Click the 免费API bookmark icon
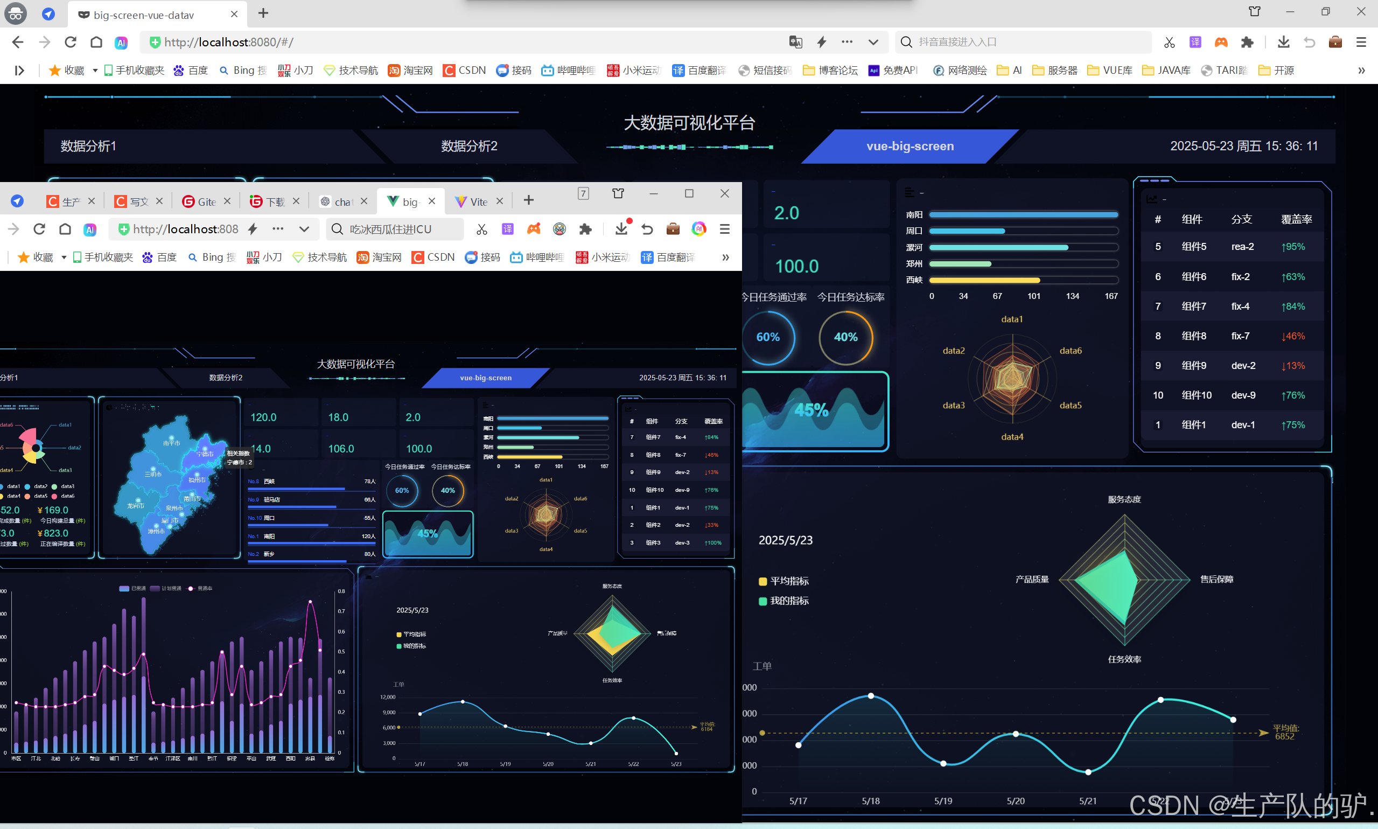 (x=874, y=71)
